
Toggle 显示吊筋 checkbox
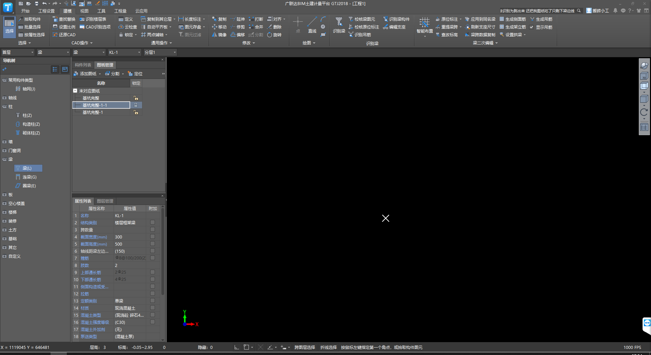pos(532,27)
